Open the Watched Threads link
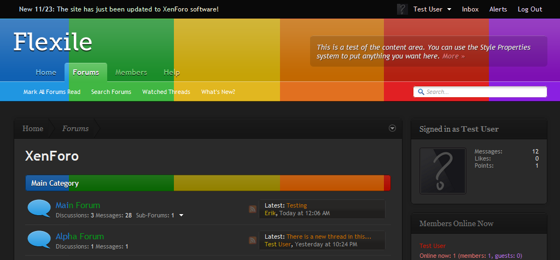This screenshot has height=260, width=560. coord(166,92)
